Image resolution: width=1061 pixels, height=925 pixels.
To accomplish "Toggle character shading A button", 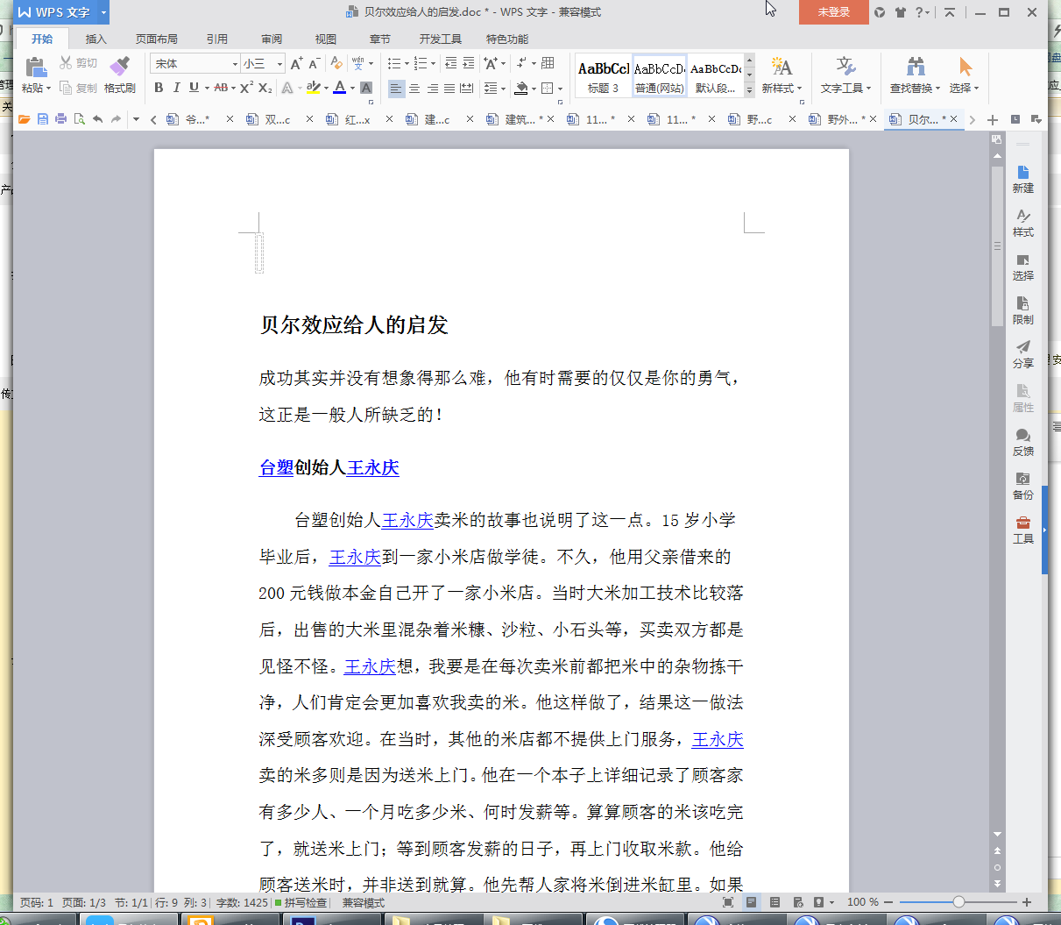I will pos(366,88).
